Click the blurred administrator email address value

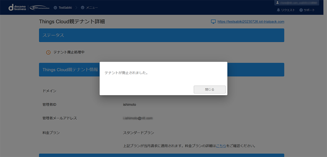(x=138, y=118)
